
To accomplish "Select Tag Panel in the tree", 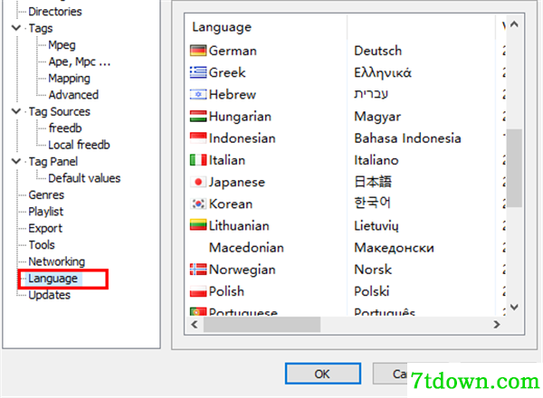I will tap(53, 161).
